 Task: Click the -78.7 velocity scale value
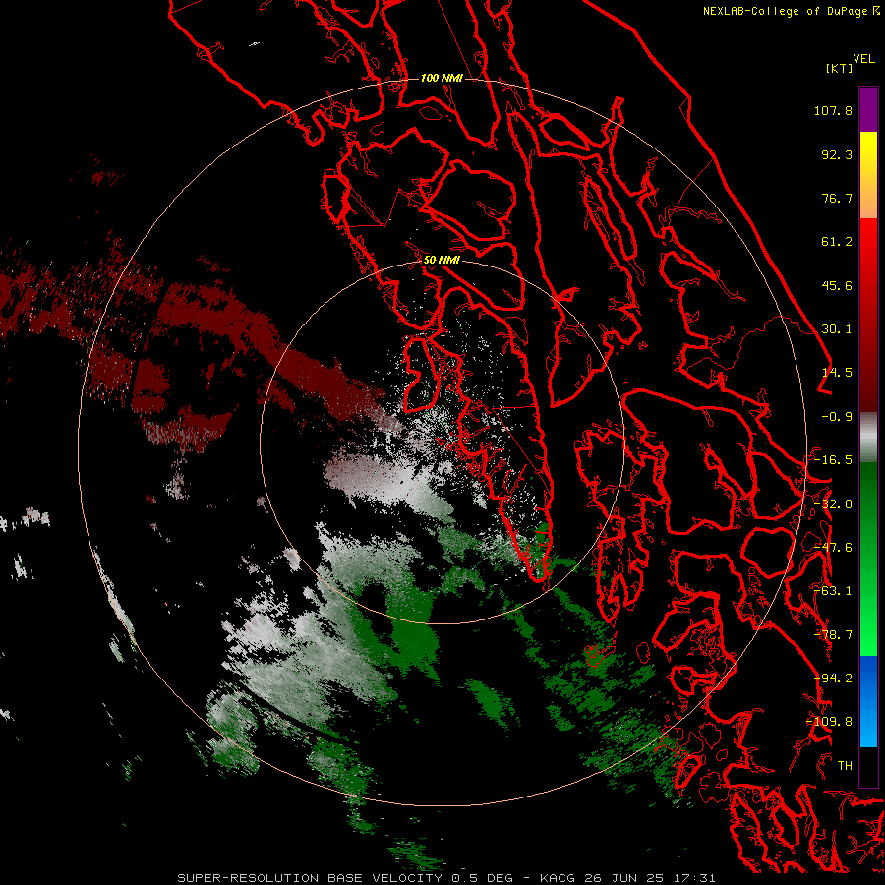[833, 635]
